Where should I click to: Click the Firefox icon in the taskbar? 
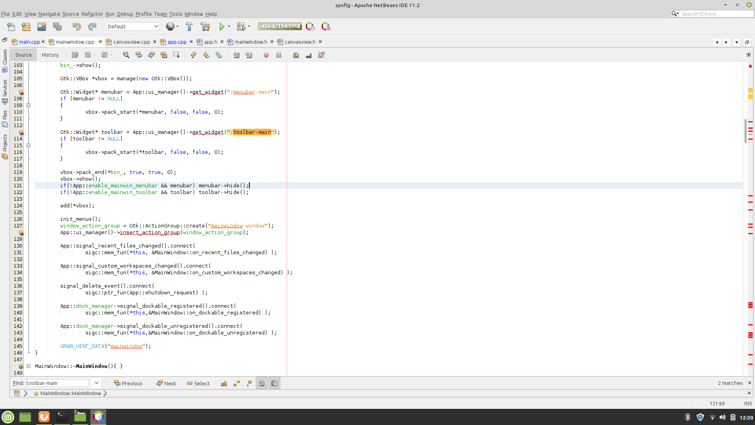[44, 417]
